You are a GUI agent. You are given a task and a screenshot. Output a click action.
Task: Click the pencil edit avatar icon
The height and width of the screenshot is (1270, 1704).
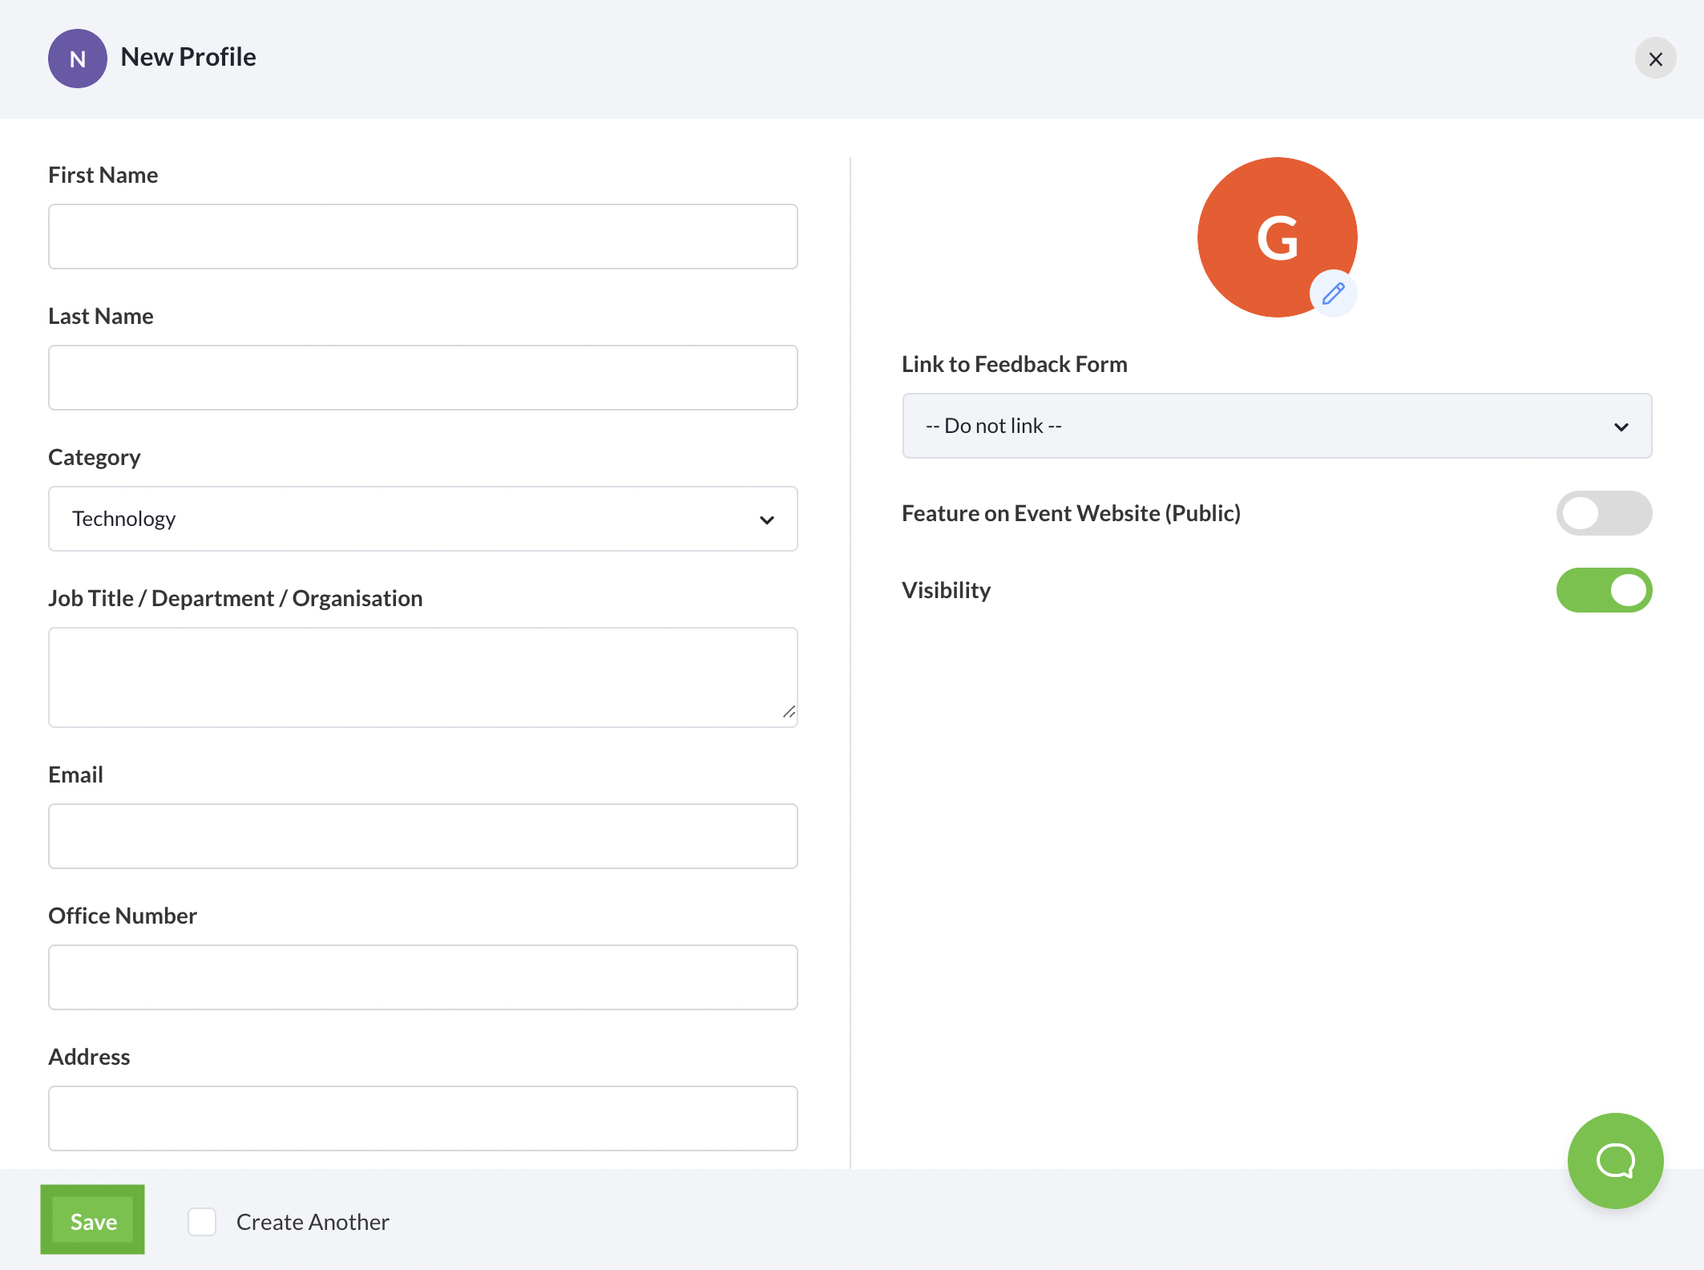coord(1333,293)
